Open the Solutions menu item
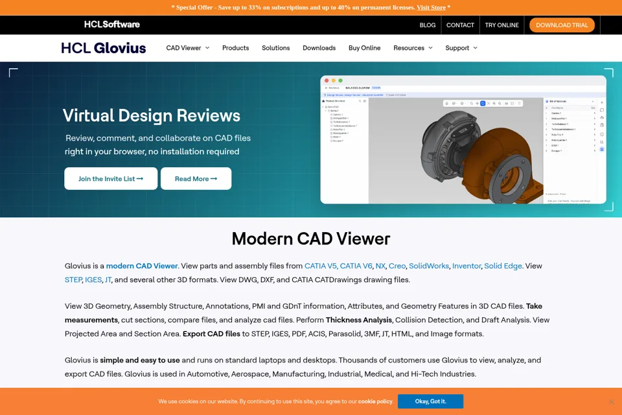Image resolution: width=622 pixels, height=415 pixels. 276,48
